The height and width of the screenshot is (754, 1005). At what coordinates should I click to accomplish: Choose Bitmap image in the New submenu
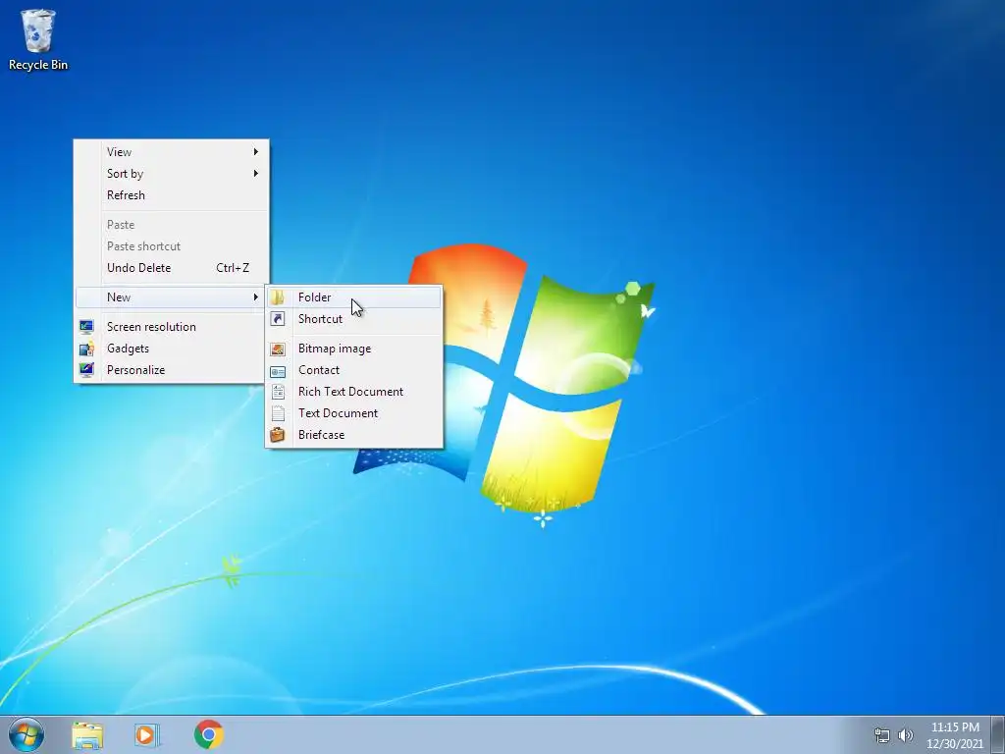(353, 349)
